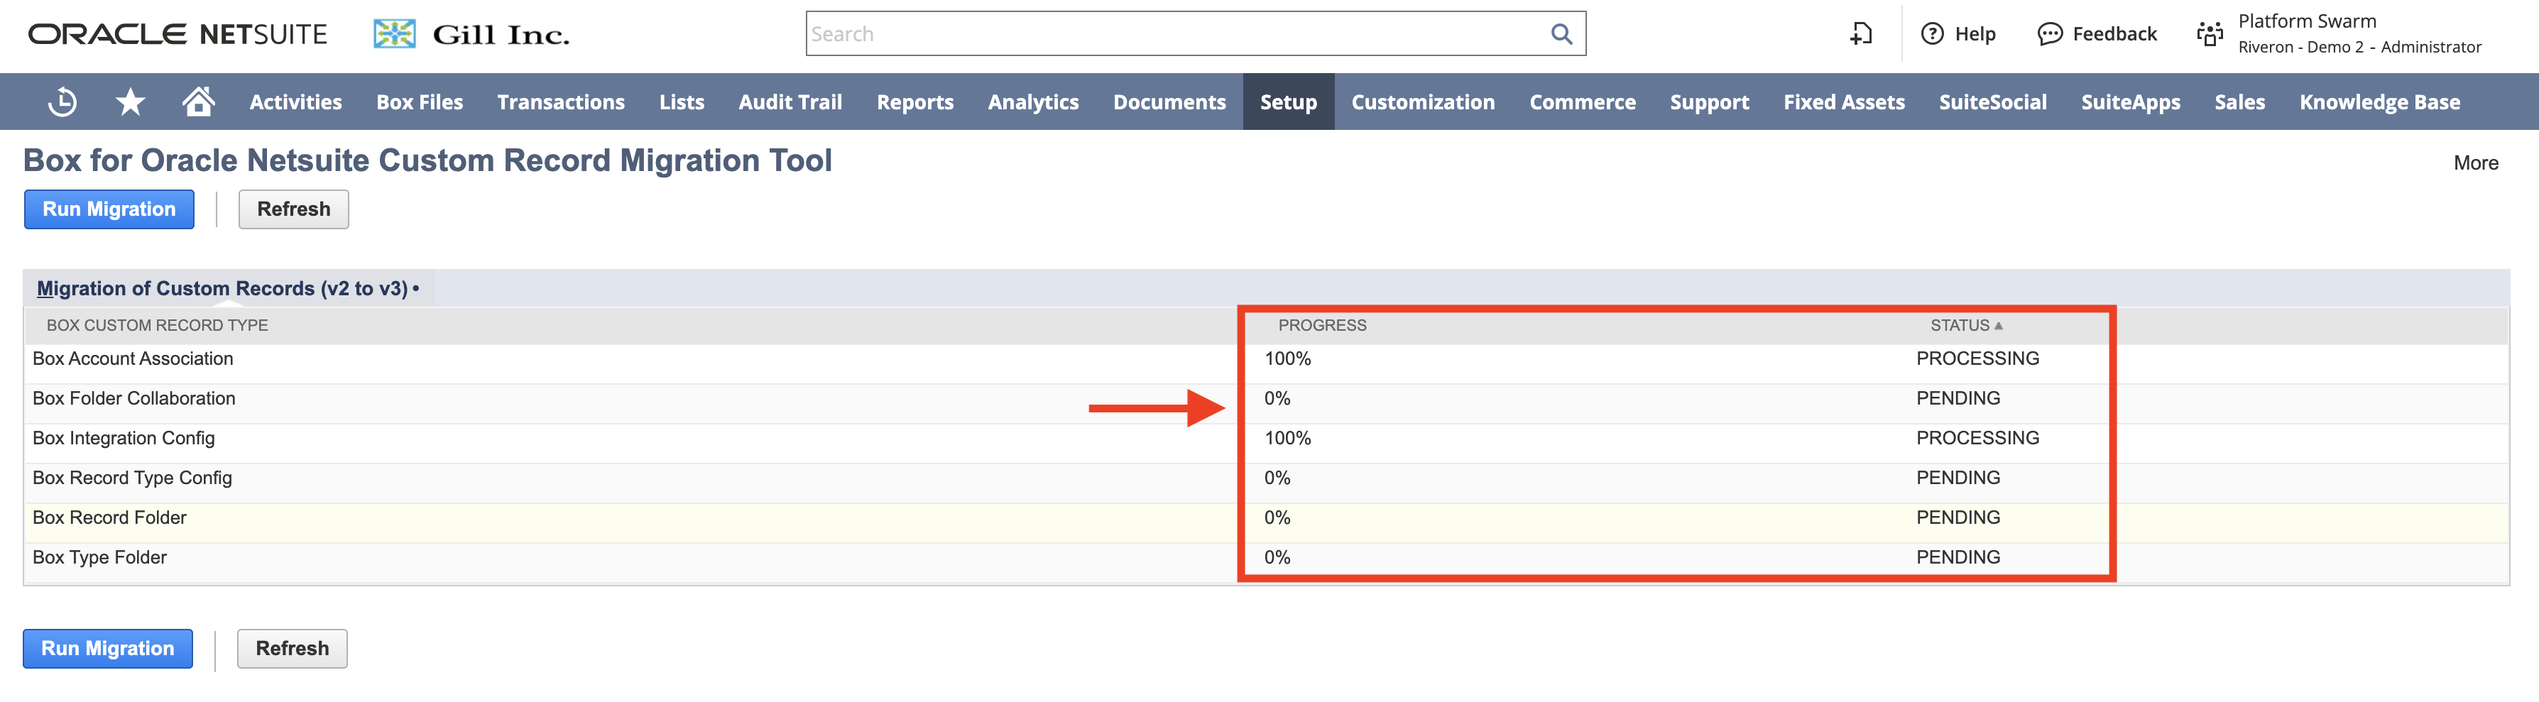Open the Platform Swarm user role menu

pyautogui.click(x=2359, y=33)
